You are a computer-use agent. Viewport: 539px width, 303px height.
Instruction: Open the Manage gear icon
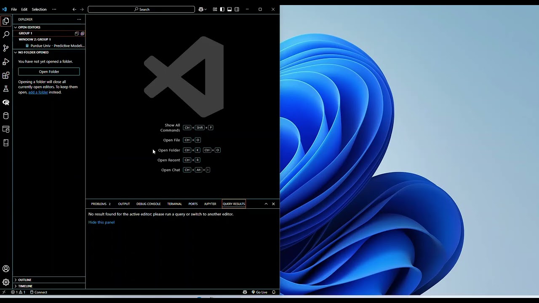point(6,282)
